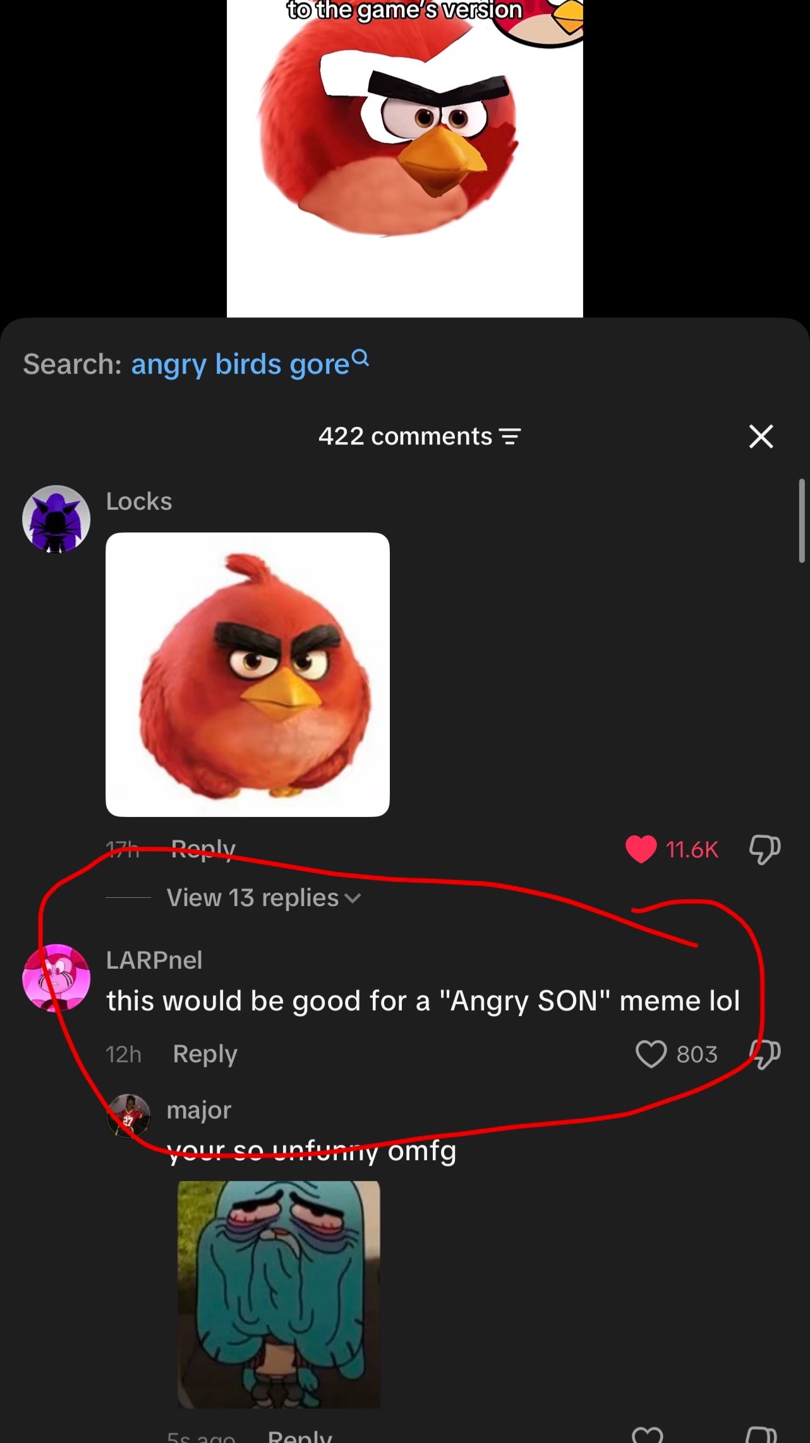Dislike Locks' comment with thumbs-down icon

pyautogui.click(x=765, y=849)
